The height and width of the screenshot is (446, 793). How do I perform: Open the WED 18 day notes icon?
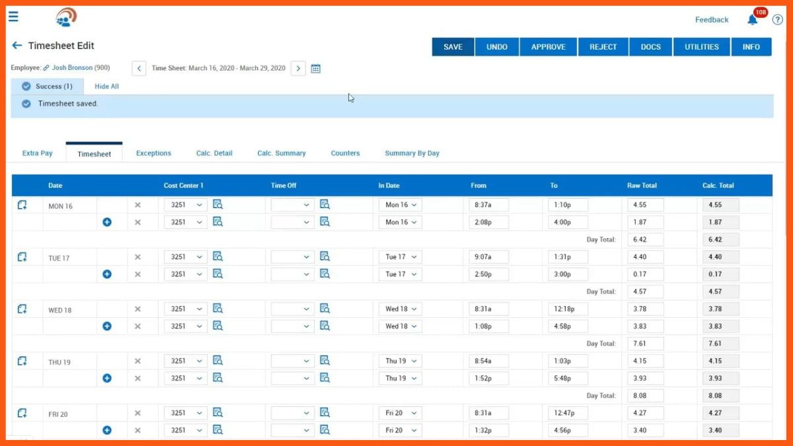(x=22, y=309)
